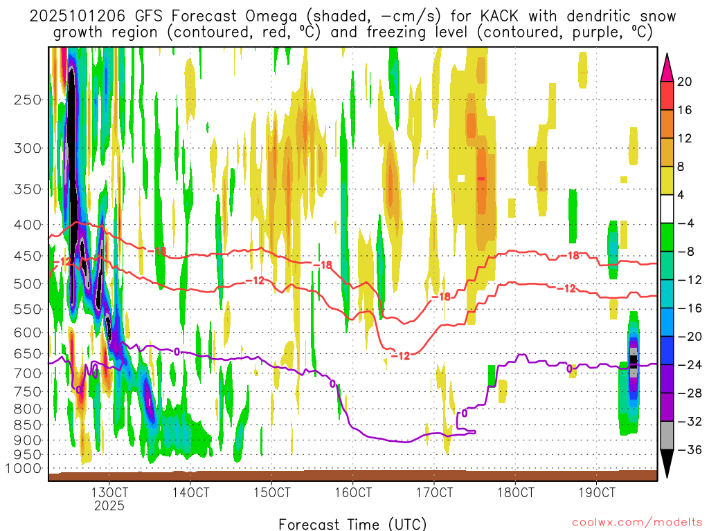
Task: Select the 800 pressure level label
Action: pyautogui.click(x=28, y=409)
